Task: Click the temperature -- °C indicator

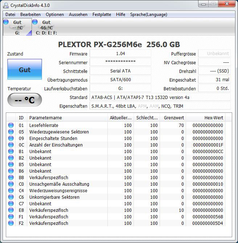Action: 25,100
